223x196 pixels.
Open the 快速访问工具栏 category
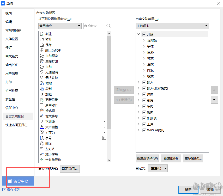16,125
